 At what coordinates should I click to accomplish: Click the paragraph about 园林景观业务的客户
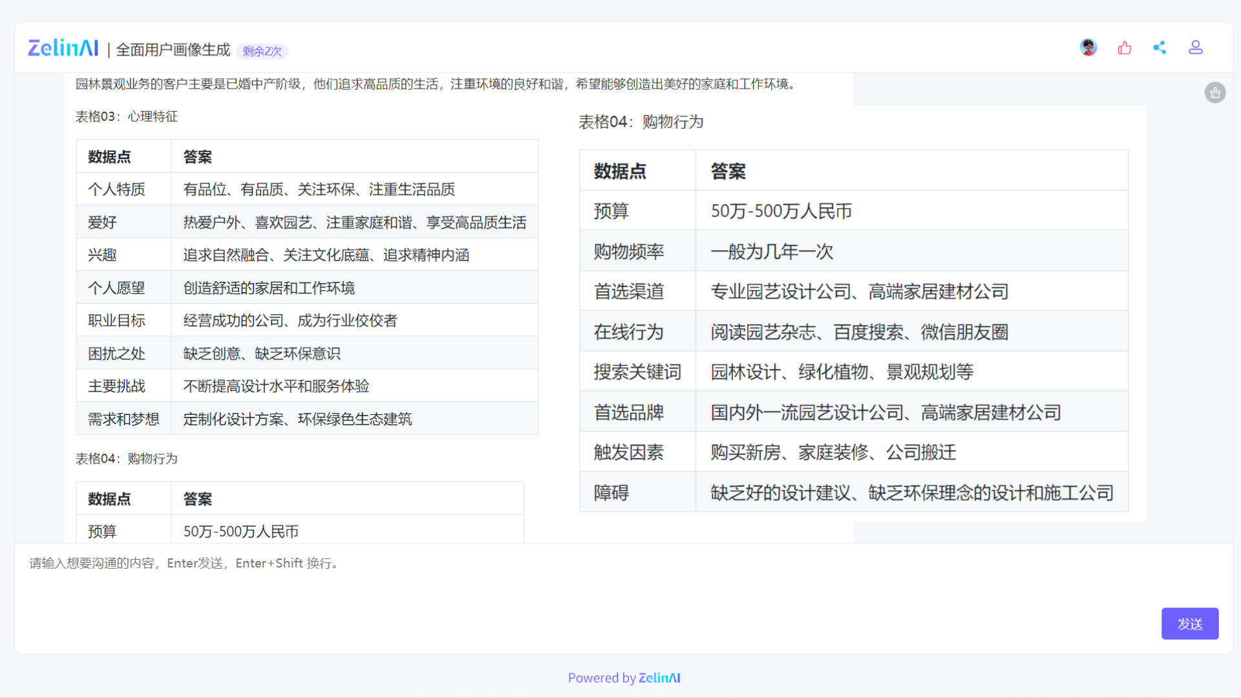point(437,84)
